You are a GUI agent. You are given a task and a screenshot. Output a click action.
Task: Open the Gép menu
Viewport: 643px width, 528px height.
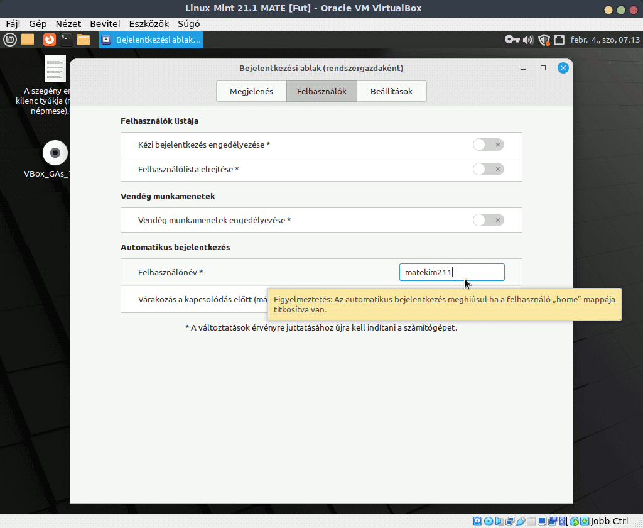(38, 24)
